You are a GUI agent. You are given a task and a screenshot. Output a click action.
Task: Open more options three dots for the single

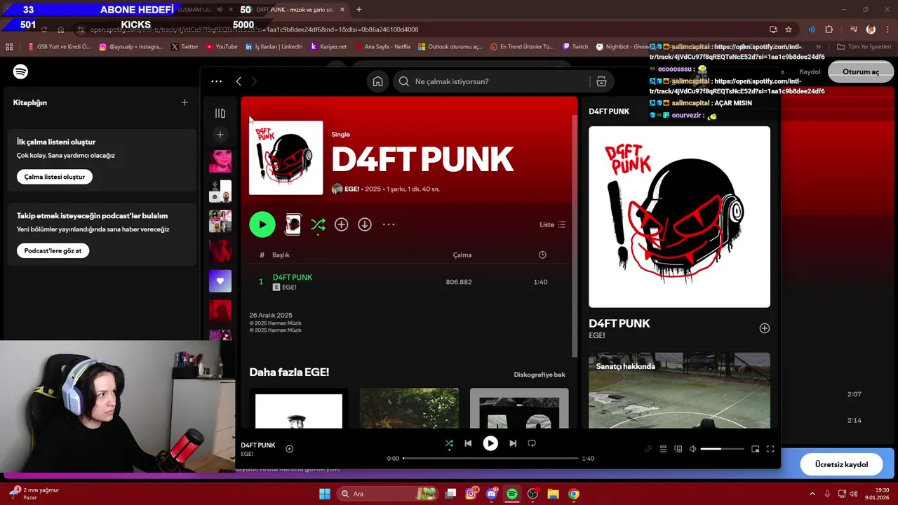click(389, 224)
